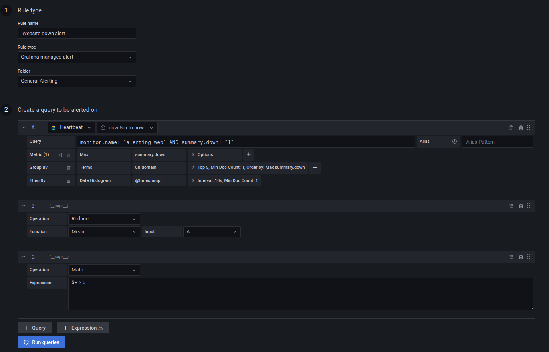Viewport: 549px width, 352px height.
Task: Toggle visibility of Metric (1) via eye icon
Action: pos(61,155)
